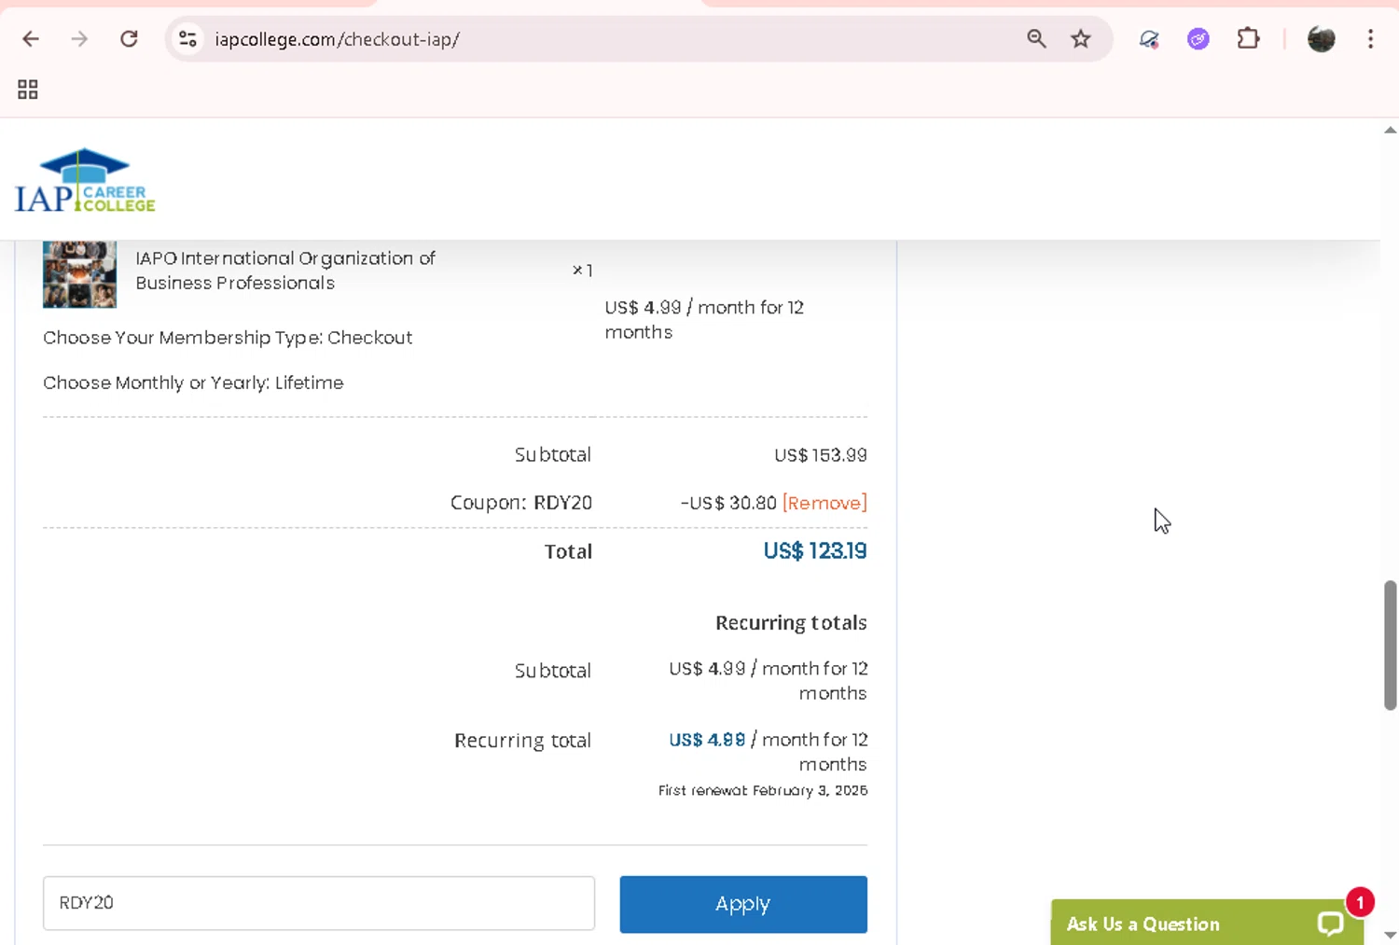Open site information icon in address bar

(187, 39)
